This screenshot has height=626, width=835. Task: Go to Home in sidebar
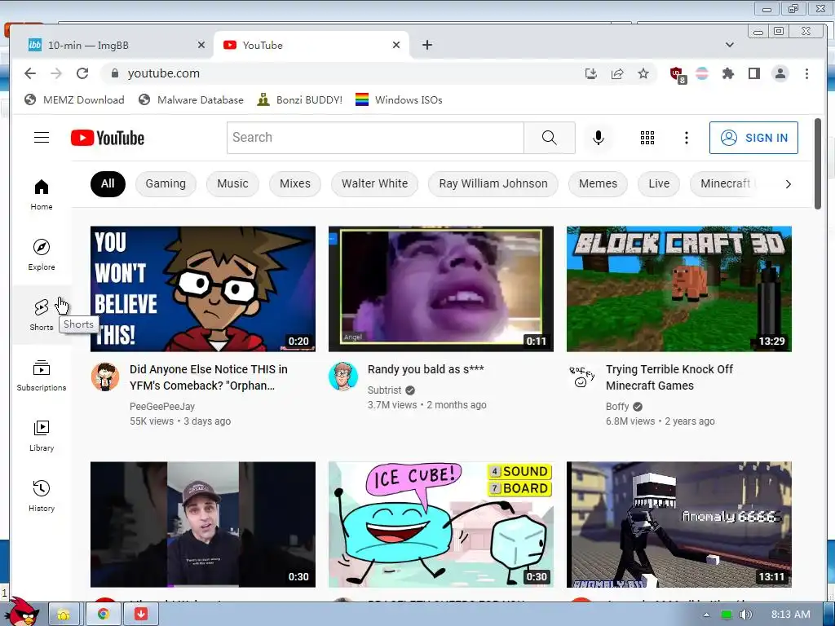[42, 195]
